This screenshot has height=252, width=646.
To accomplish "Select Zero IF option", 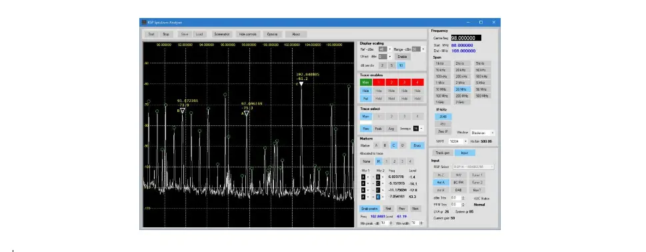I will (443, 132).
